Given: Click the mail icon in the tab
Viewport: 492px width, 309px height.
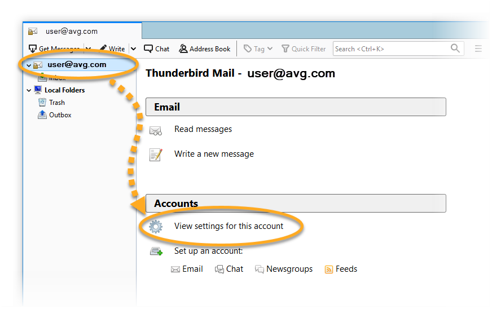Looking at the screenshot, I should point(33,32).
